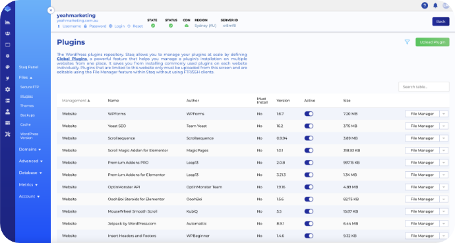Follow the Global Plugins link

(72, 59)
